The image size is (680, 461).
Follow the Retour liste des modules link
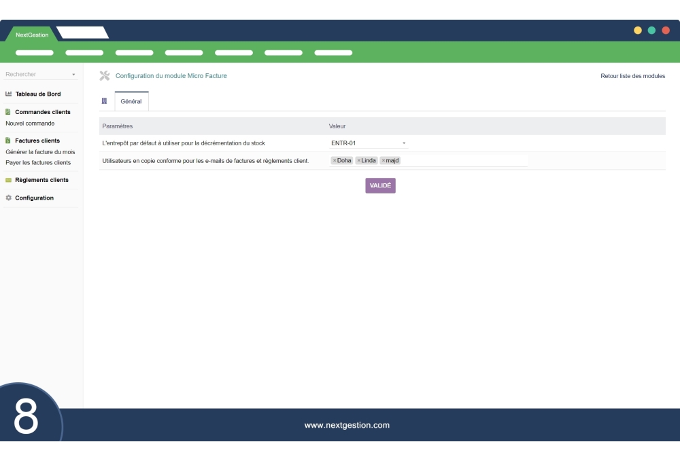(x=632, y=76)
